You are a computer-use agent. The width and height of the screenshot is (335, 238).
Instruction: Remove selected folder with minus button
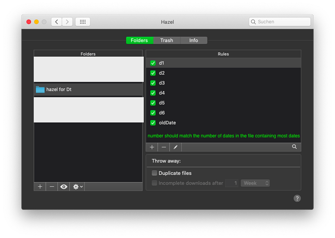51,187
